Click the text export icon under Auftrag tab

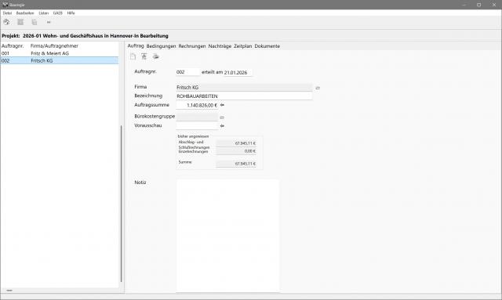coord(144,56)
